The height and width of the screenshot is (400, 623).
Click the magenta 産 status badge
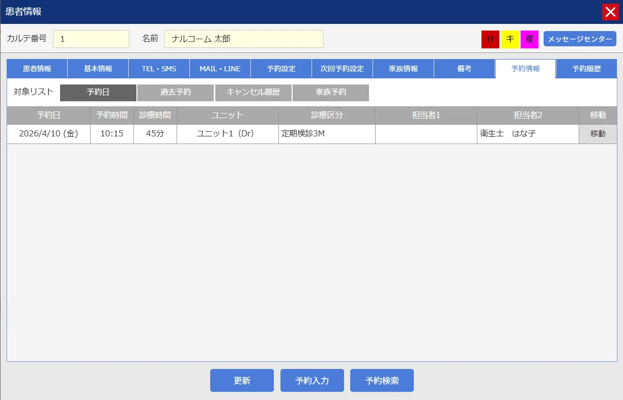tap(529, 39)
